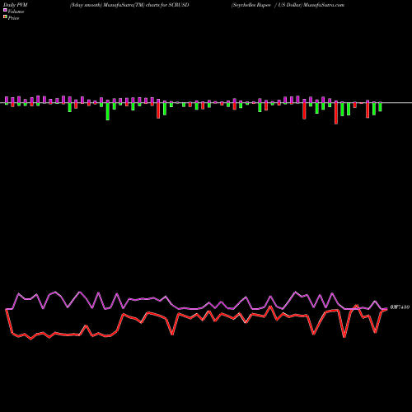Click the 'Daily PVM' chart heading

[16, 5]
